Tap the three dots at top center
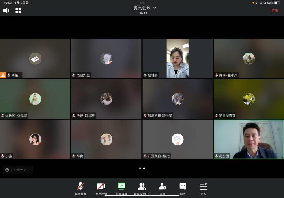Viewport: 284px width, 198px height. [x=142, y=3]
